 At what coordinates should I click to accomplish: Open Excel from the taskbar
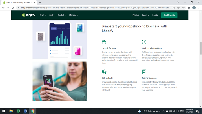pyautogui.click(x=18, y=111)
